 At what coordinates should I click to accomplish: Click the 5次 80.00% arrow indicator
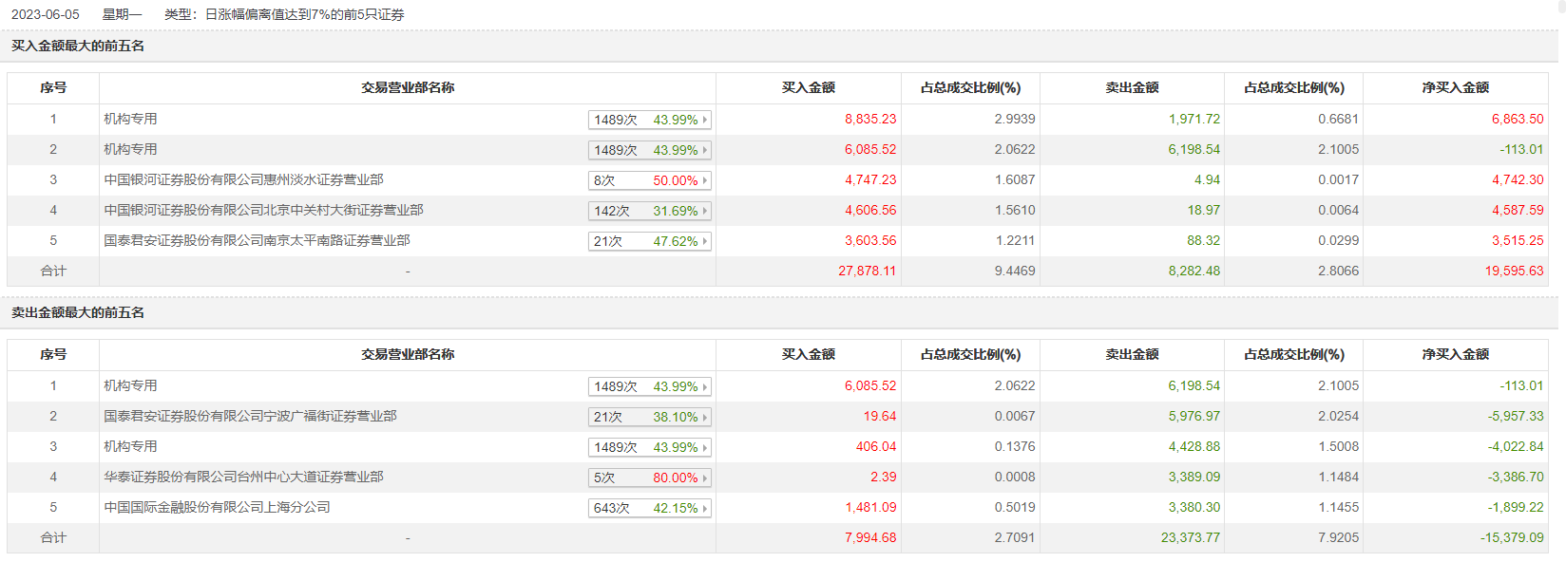tap(704, 478)
